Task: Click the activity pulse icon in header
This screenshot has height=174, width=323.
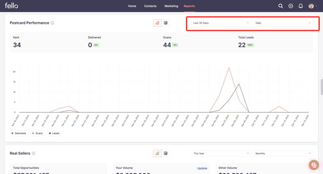Action: (291, 6)
